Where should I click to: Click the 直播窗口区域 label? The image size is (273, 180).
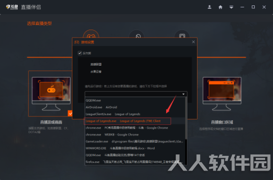pos(222,122)
